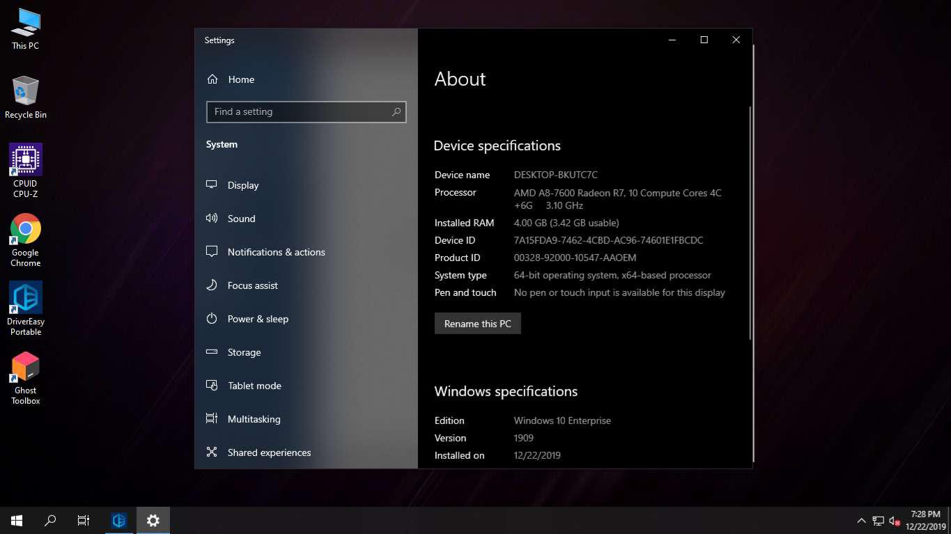Viewport: 951px width, 534px height.
Task: Click the DriverEasy icon in the taskbar
Action: point(119,520)
